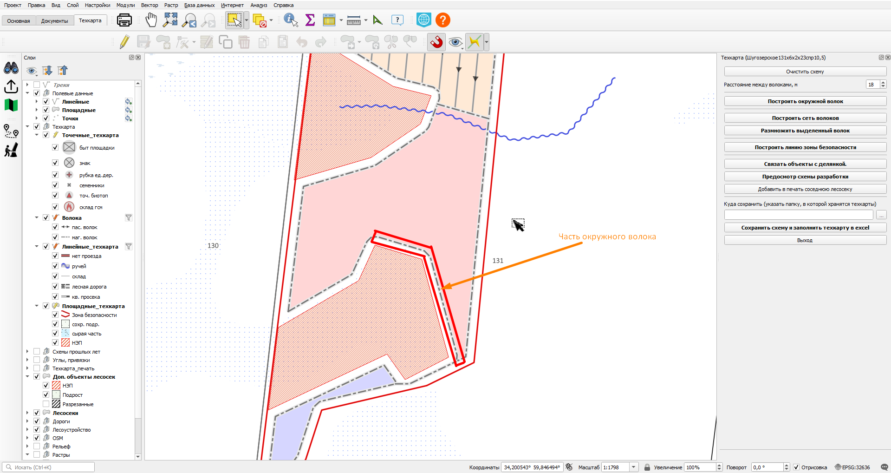Open the statistical summary sigma tool

pos(310,20)
